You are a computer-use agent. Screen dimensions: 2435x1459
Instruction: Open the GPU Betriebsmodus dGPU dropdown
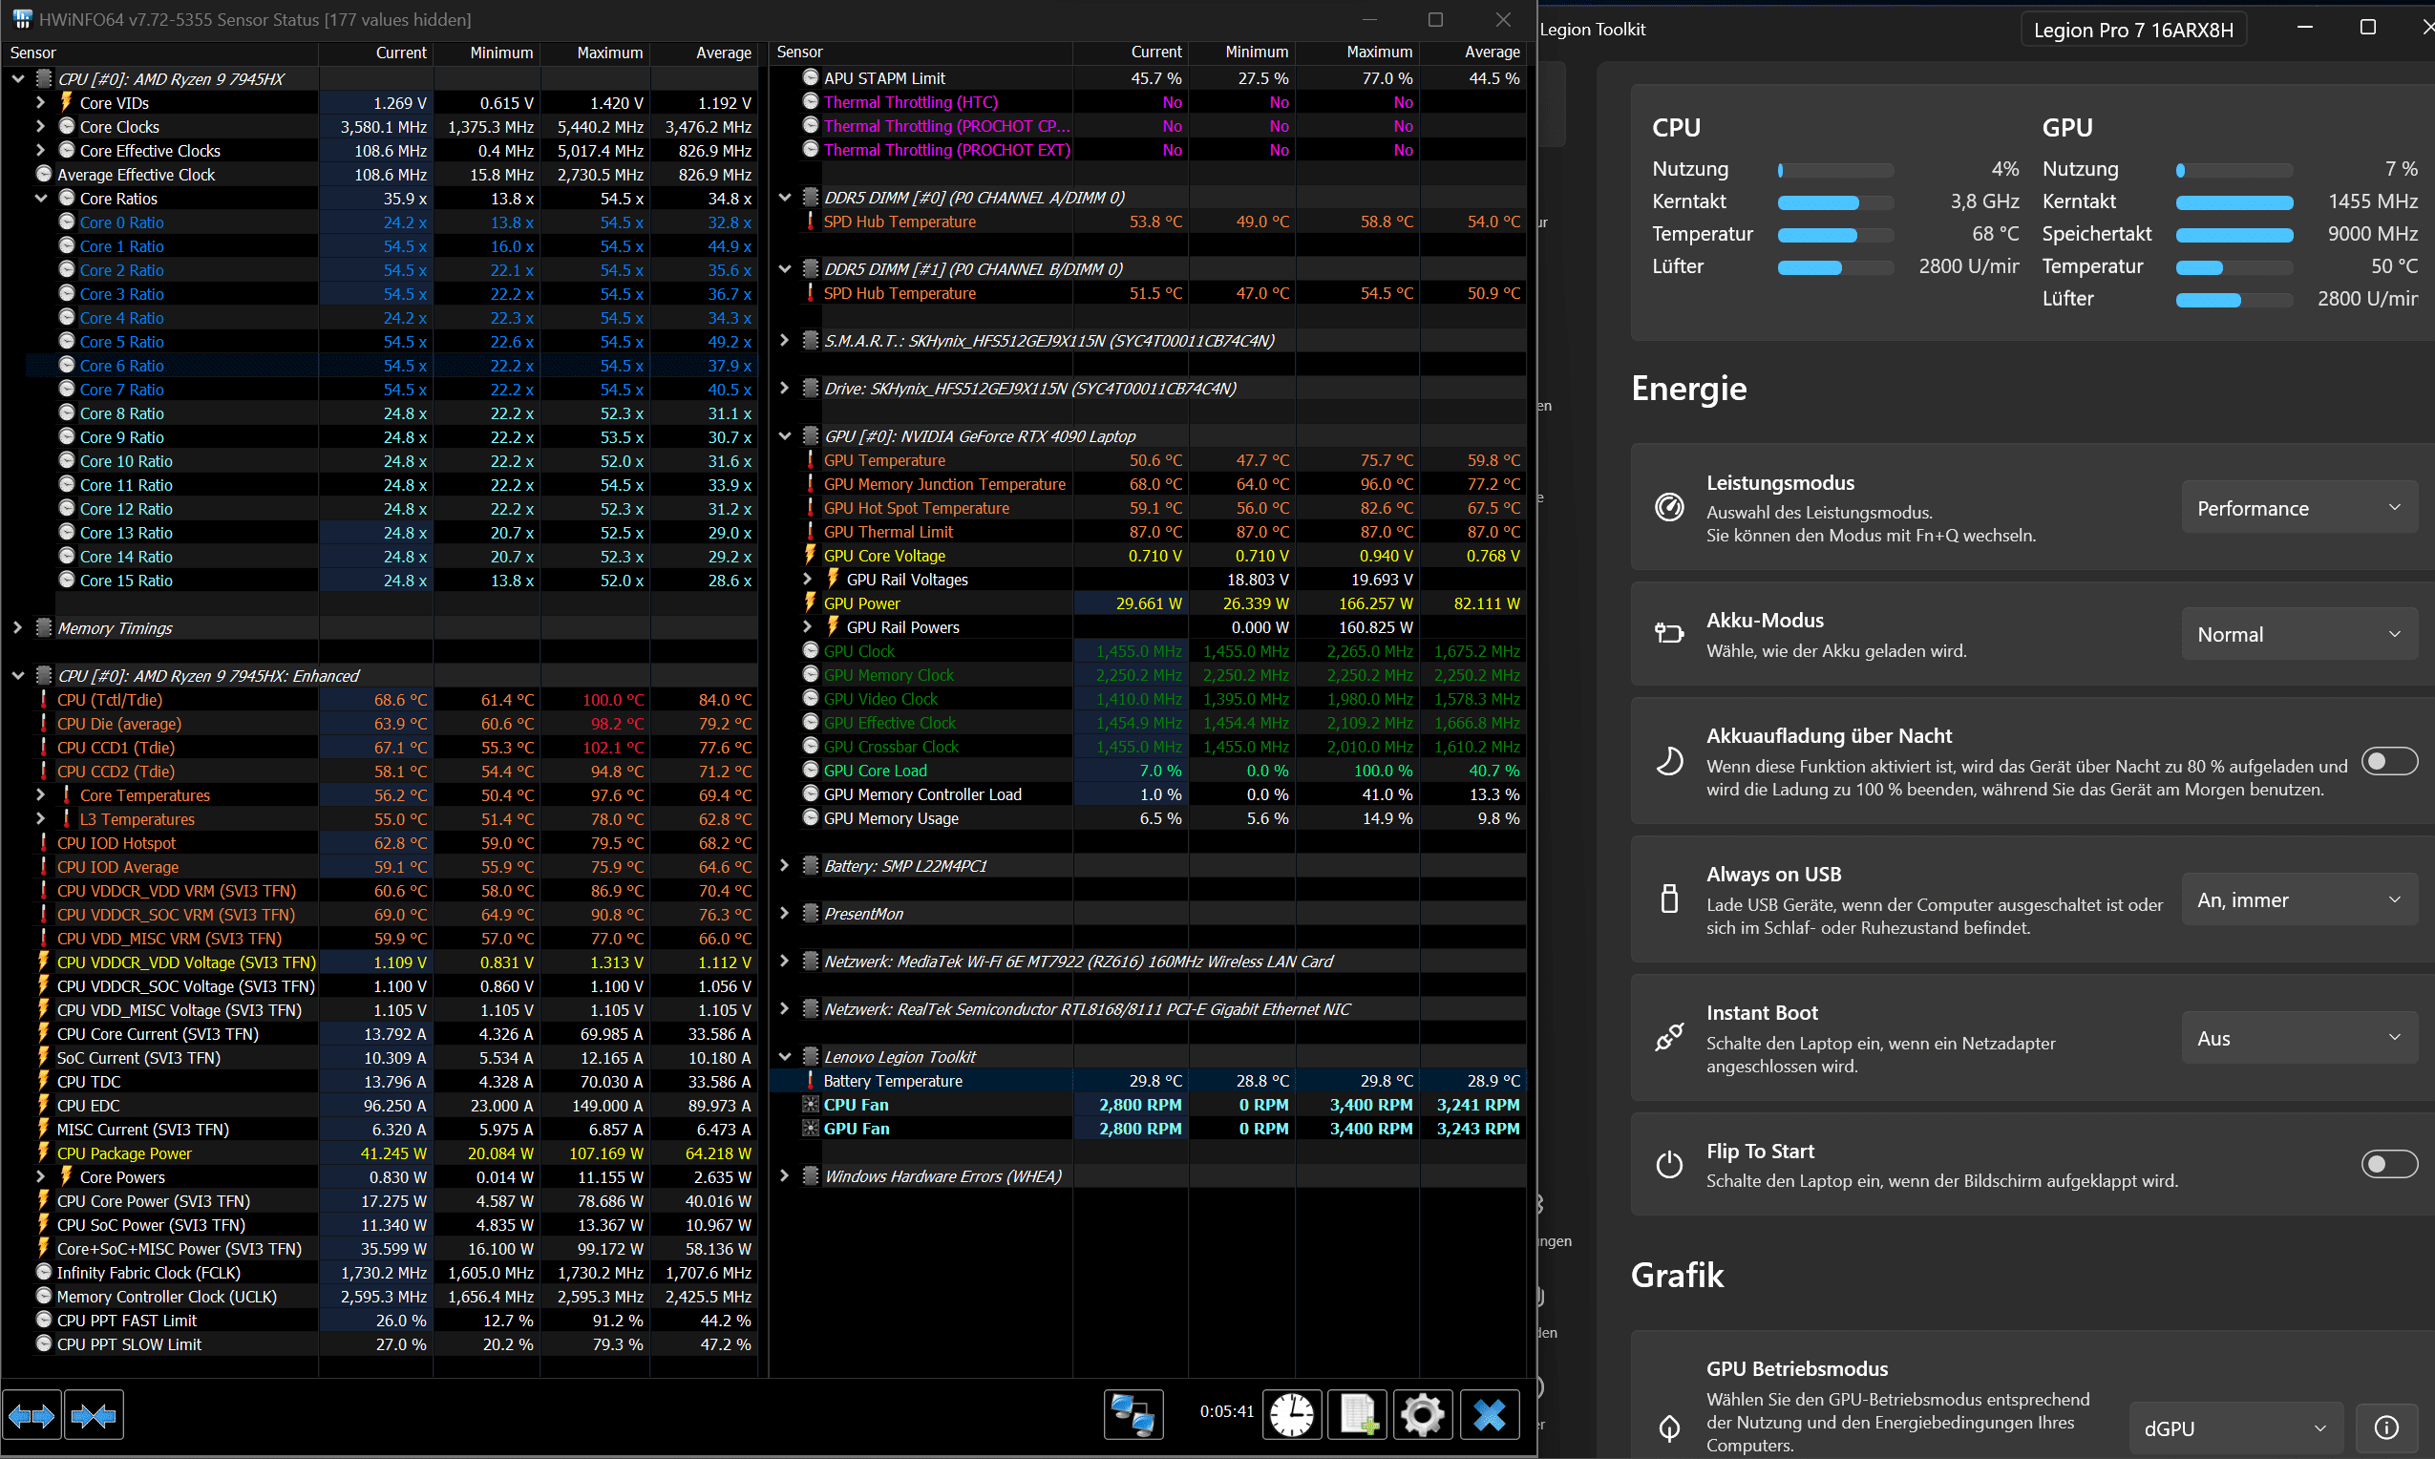click(x=2236, y=1427)
